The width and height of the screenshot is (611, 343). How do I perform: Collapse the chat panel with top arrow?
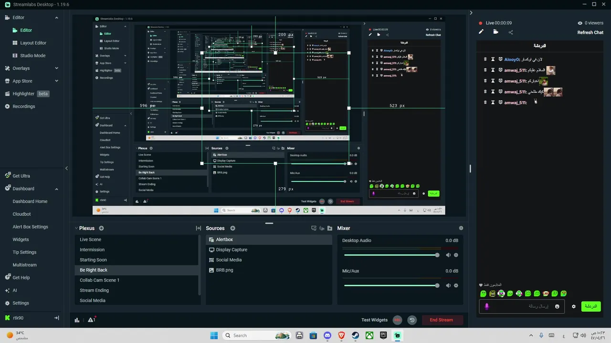[471, 13]
